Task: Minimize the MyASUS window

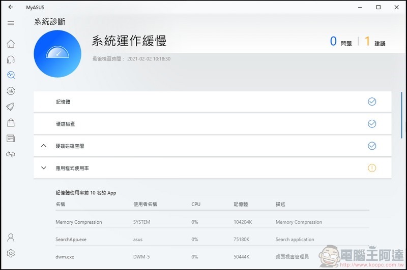Action: click(x=360, y=7)
